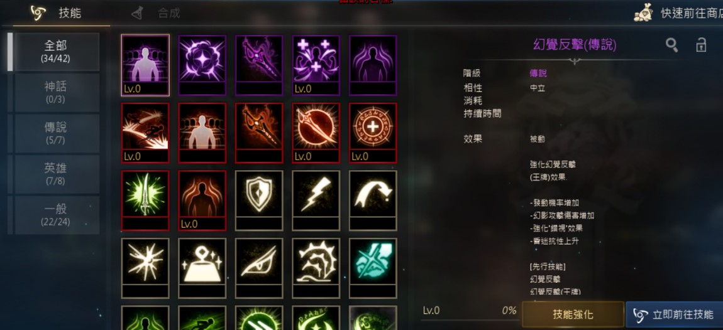Screen dimensions: 723x330
Task: Click 立即前往技能 button
Action: click(674, 315)
